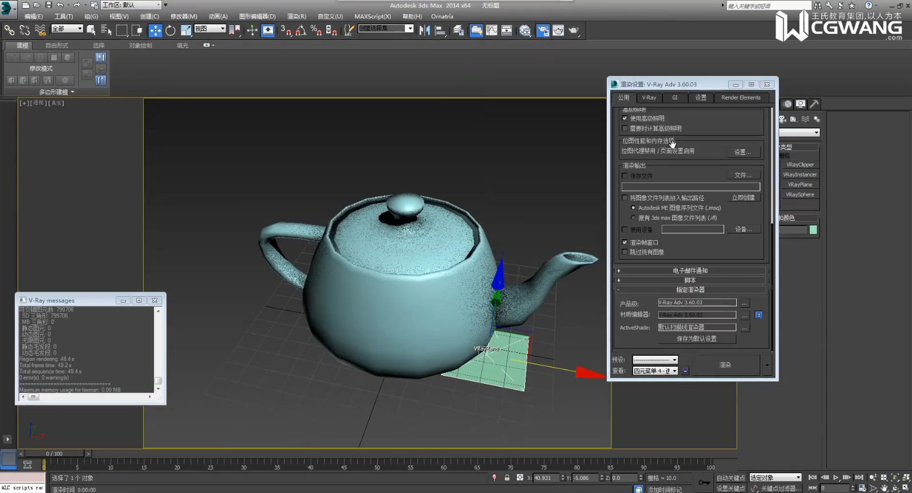Screen dimensions: 912x493
Task: Select the Link tool in main toolbar
Action: [9, 30]
